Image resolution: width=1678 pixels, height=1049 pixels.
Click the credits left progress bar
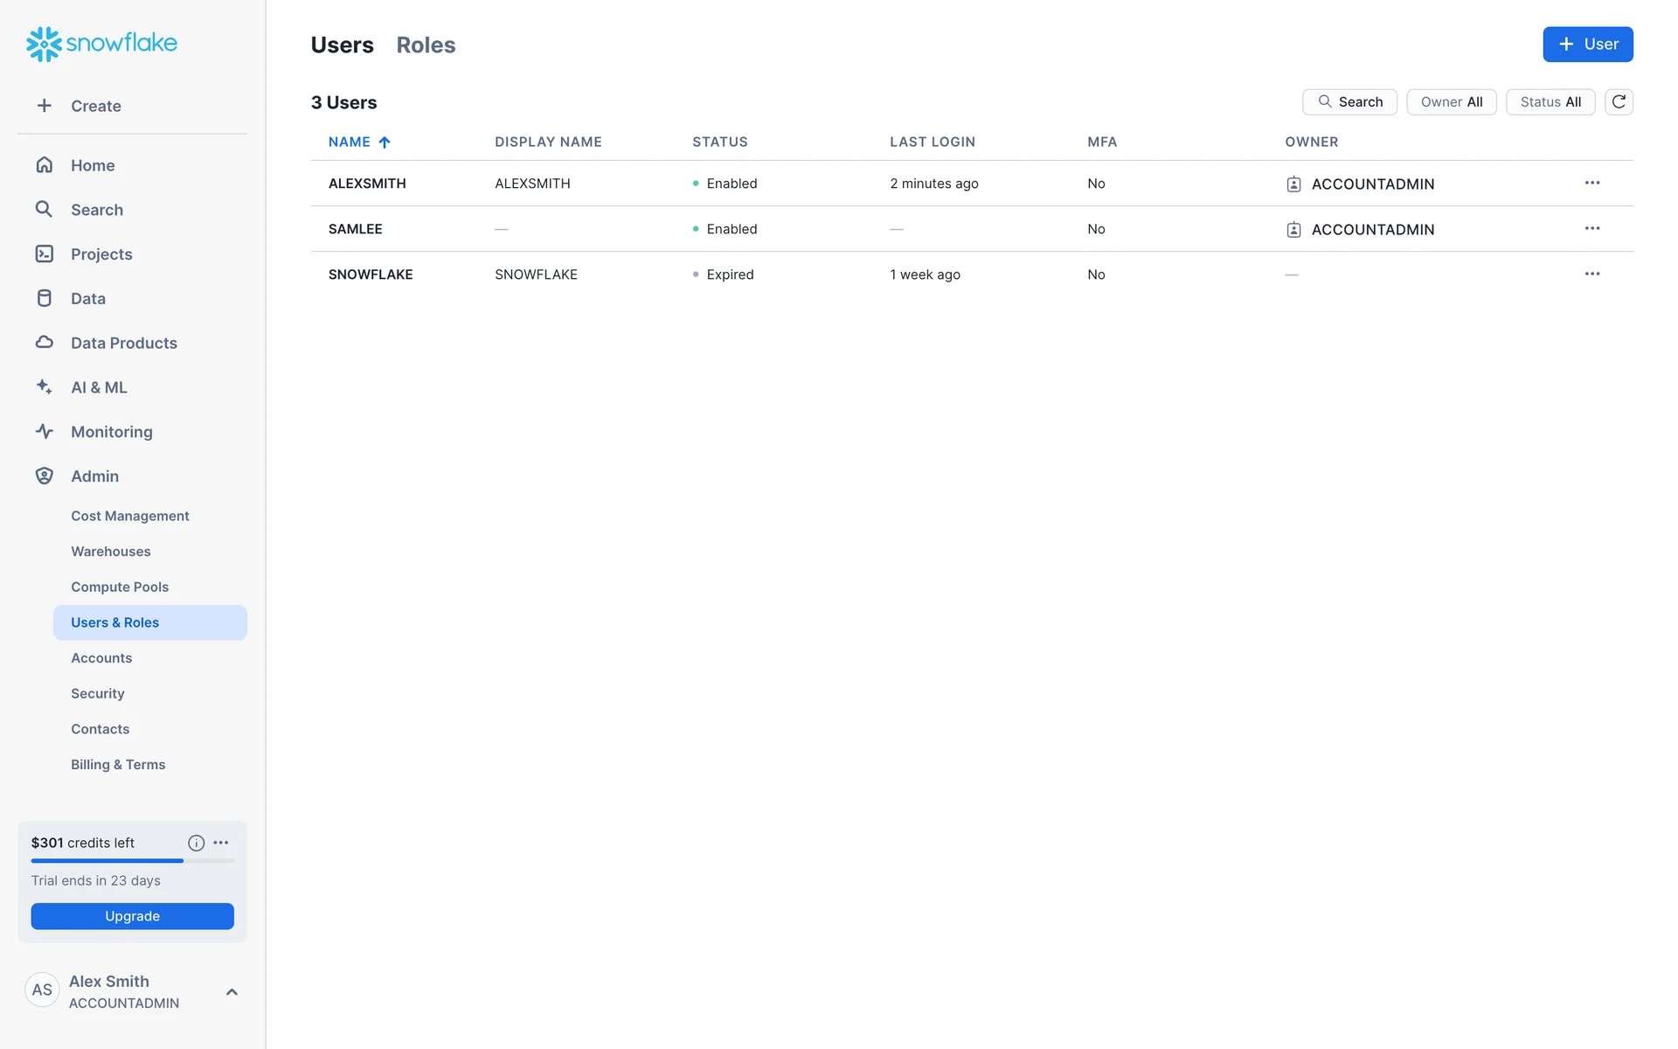(x=132, y=861)
